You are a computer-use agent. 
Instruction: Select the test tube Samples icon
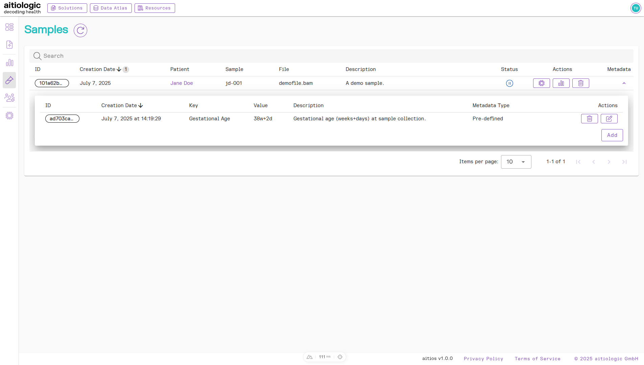pos(9,80)
